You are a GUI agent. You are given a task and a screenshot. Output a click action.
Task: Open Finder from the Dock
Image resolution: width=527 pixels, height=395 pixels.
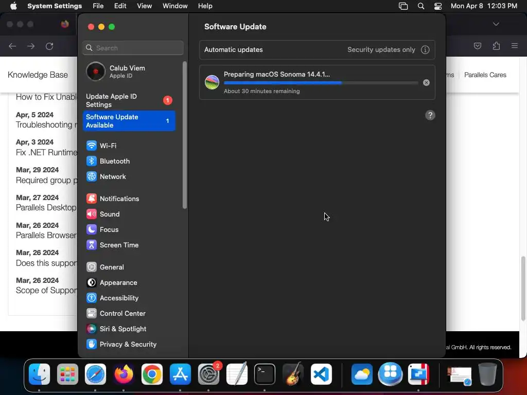coord(39,374)
